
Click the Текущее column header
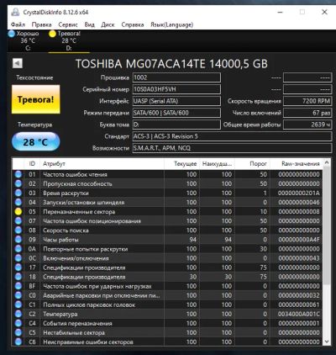[x=181, y=164]
